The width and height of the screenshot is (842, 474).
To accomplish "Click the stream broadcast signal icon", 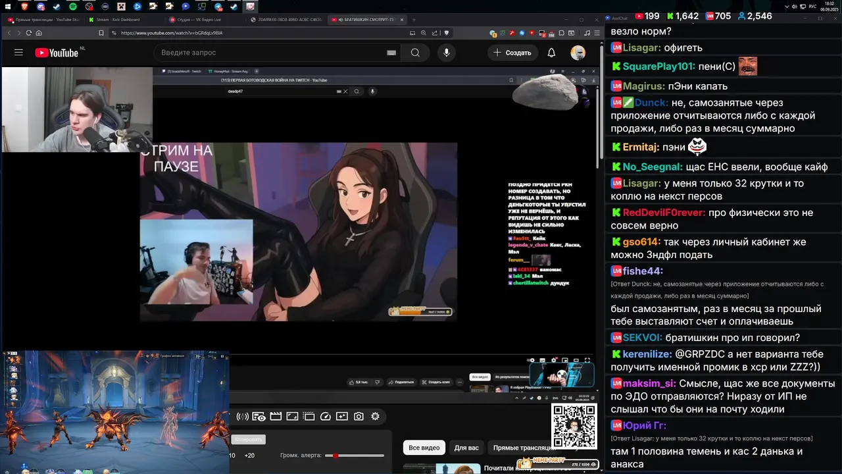I will tap(242, 416).
